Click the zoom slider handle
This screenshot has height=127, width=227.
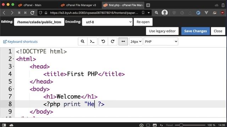(x=181, y=125)
